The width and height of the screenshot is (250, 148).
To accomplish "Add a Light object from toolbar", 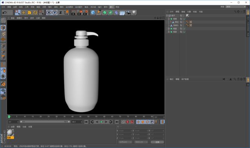I will (x=134, y=12).
